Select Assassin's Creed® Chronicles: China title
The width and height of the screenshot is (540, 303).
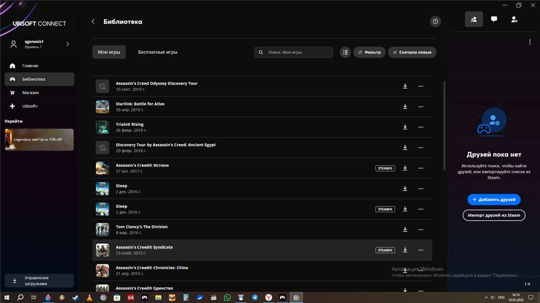pyautogui.click(x=152, y=268)
